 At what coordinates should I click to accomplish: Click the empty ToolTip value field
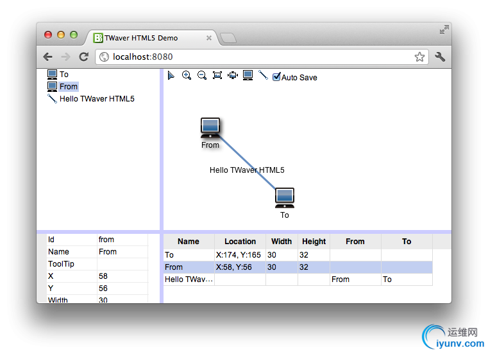122,264
